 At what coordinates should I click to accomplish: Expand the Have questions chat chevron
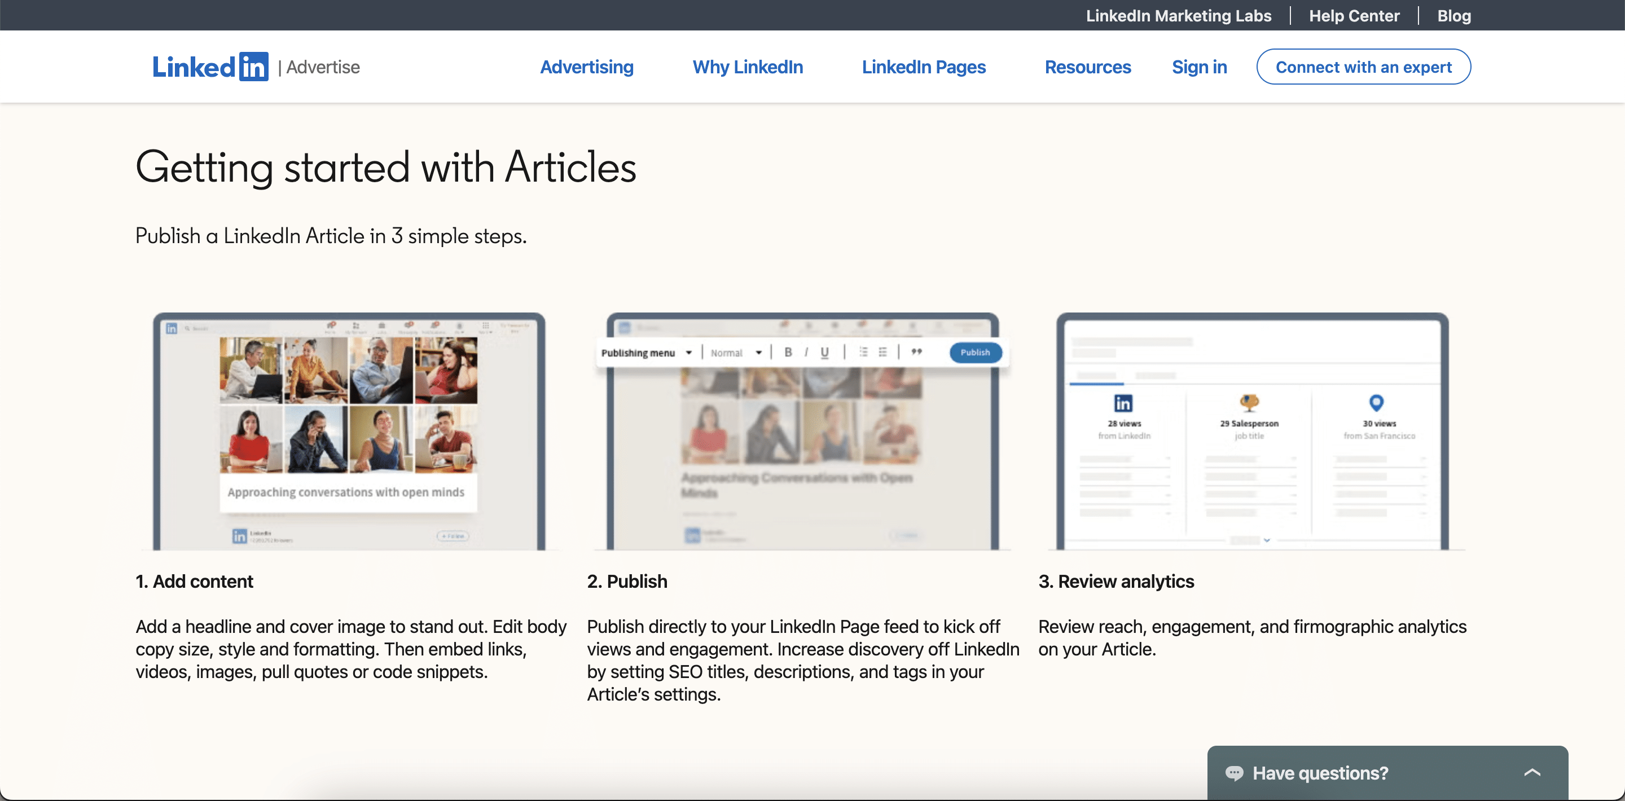pos(1532,773)
